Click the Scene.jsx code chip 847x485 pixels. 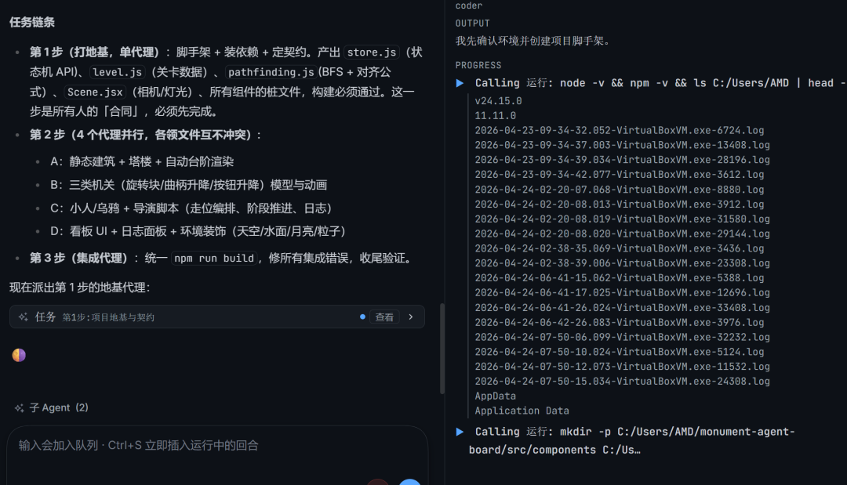95,92
